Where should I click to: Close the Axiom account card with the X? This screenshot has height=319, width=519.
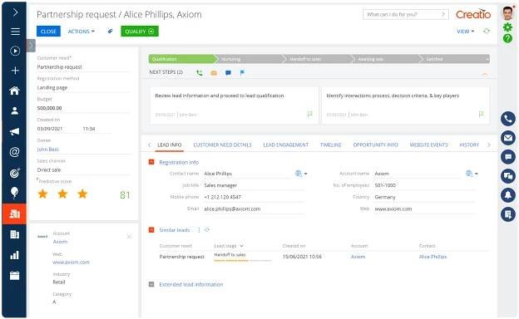[x=129, y=237]
